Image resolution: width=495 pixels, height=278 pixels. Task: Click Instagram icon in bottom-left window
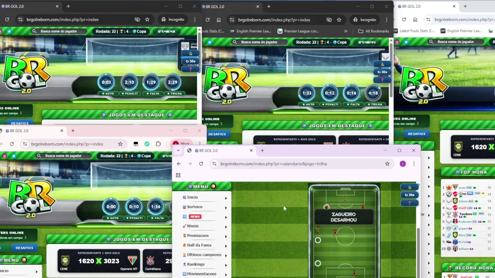(5, 156)
